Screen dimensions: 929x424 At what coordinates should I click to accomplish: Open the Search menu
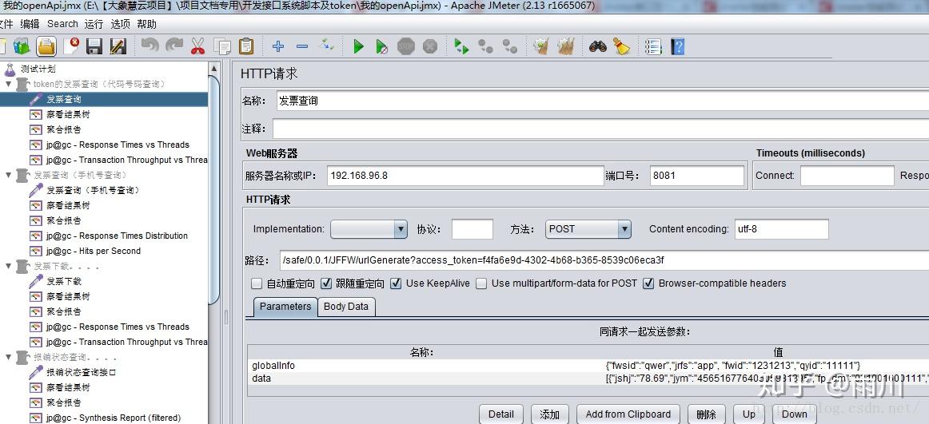coord(63,24)
